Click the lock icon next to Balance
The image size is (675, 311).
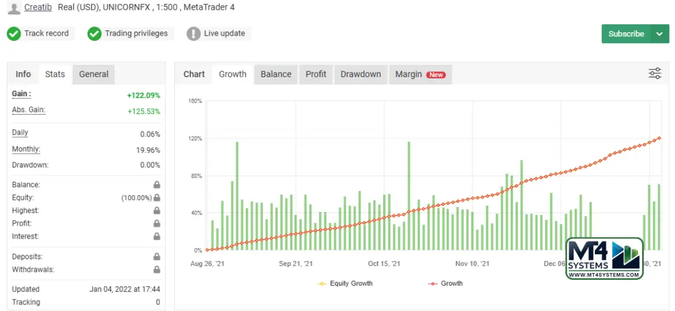tap(156, 185)
